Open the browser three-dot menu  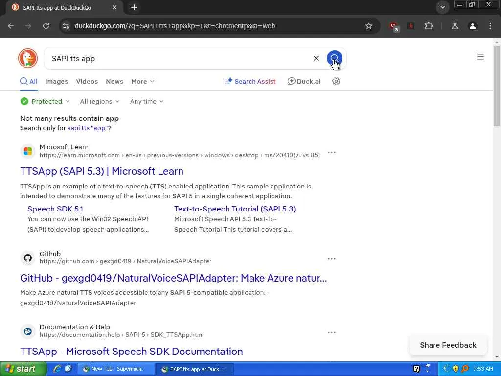click(x=490, y=26)
